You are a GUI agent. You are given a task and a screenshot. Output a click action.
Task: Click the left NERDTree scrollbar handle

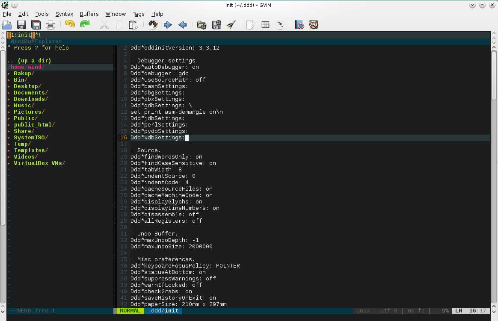[3, 137]
